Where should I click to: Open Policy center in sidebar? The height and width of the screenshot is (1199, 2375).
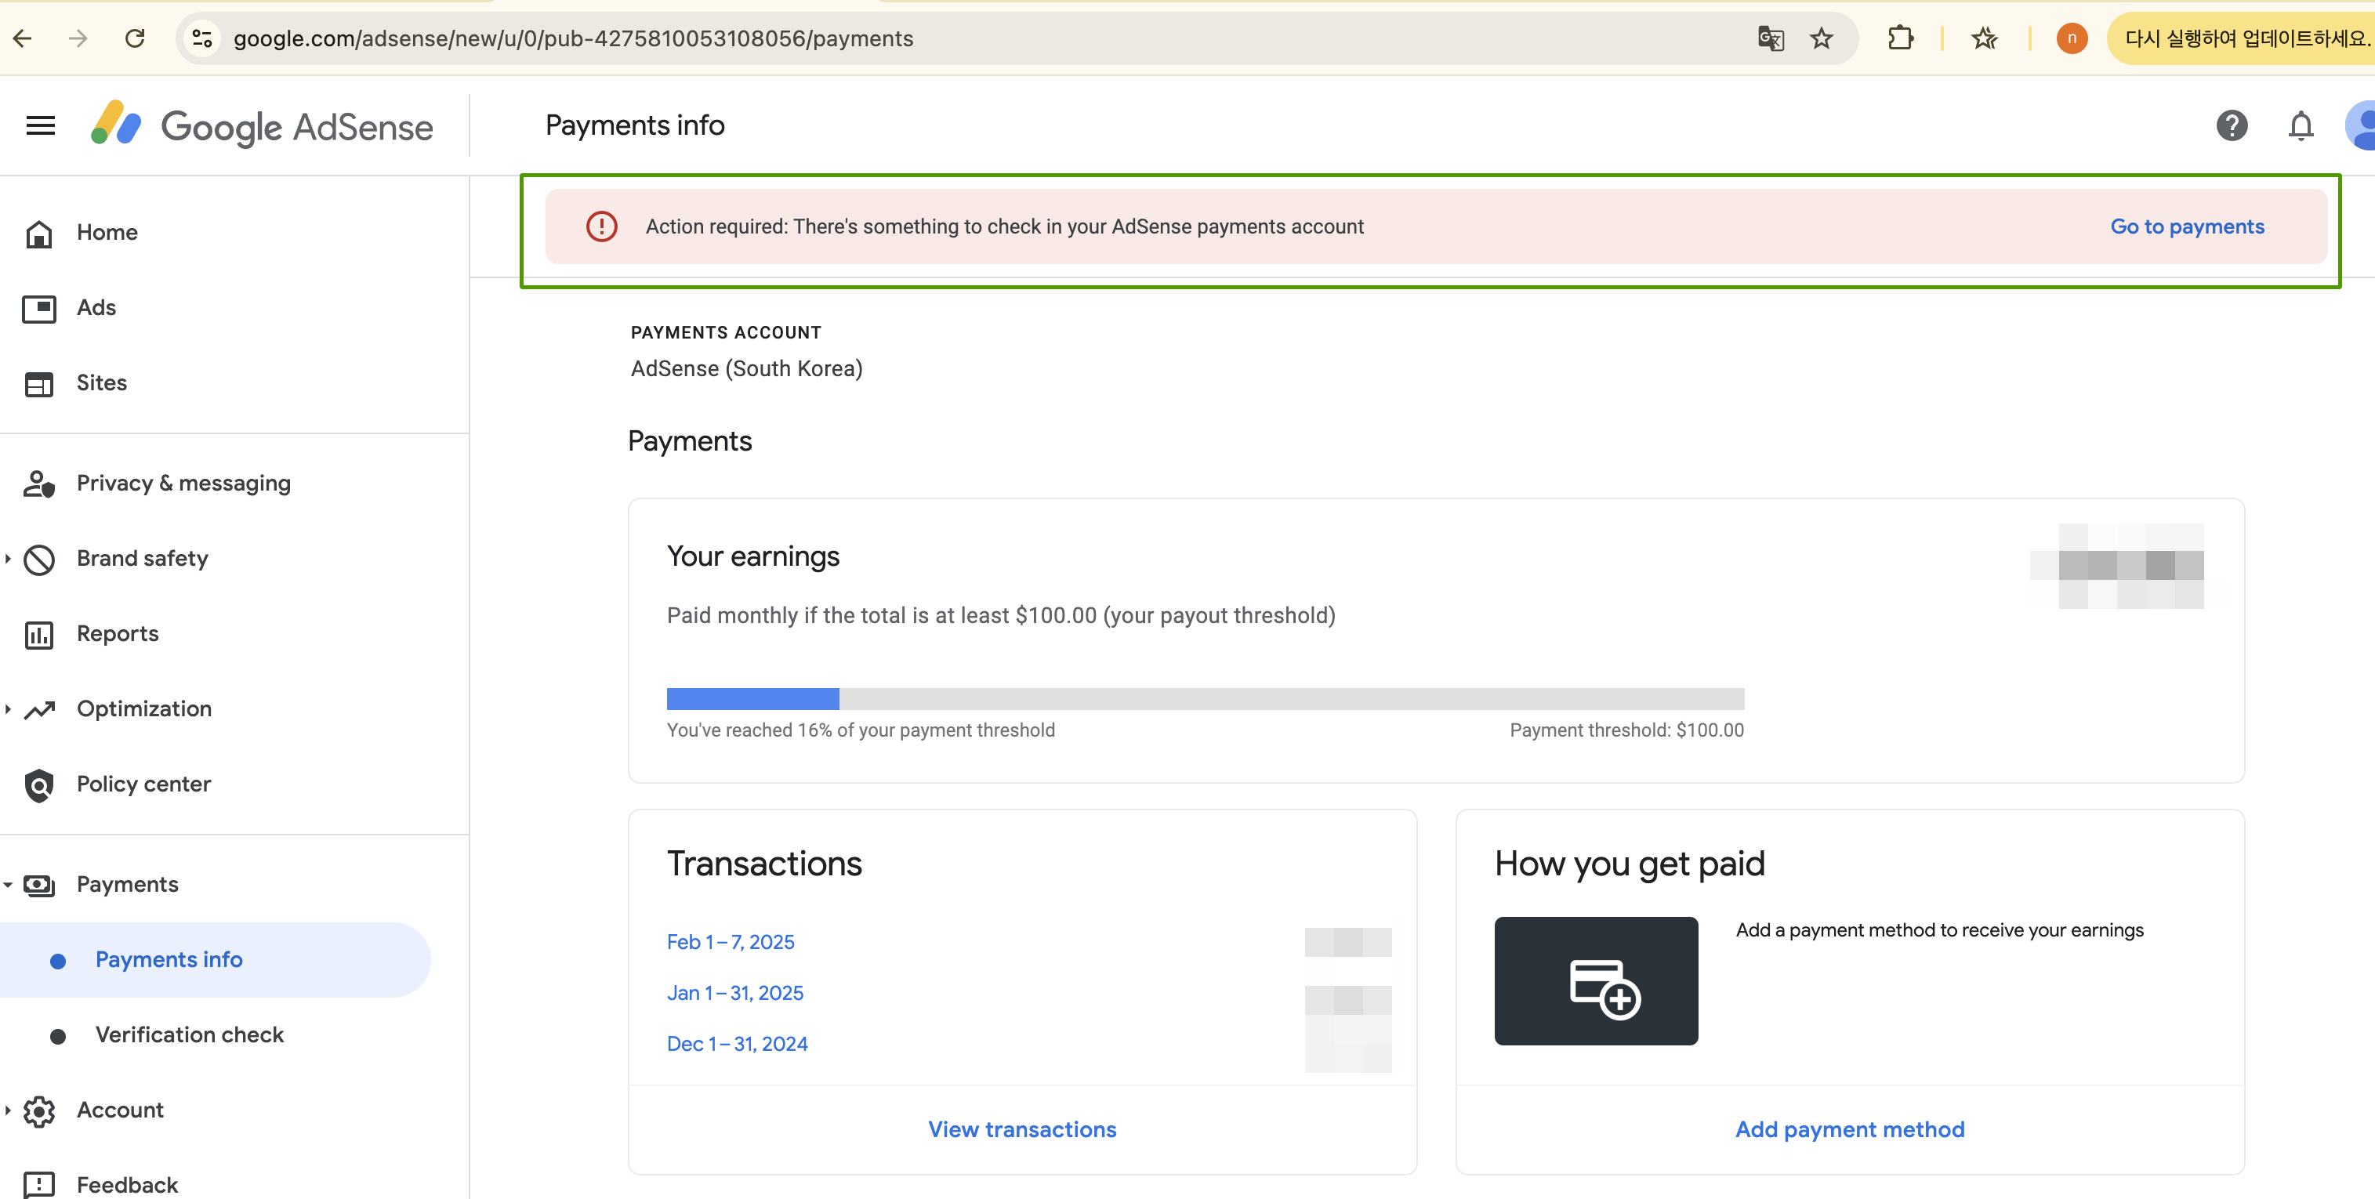click(143, 784)
